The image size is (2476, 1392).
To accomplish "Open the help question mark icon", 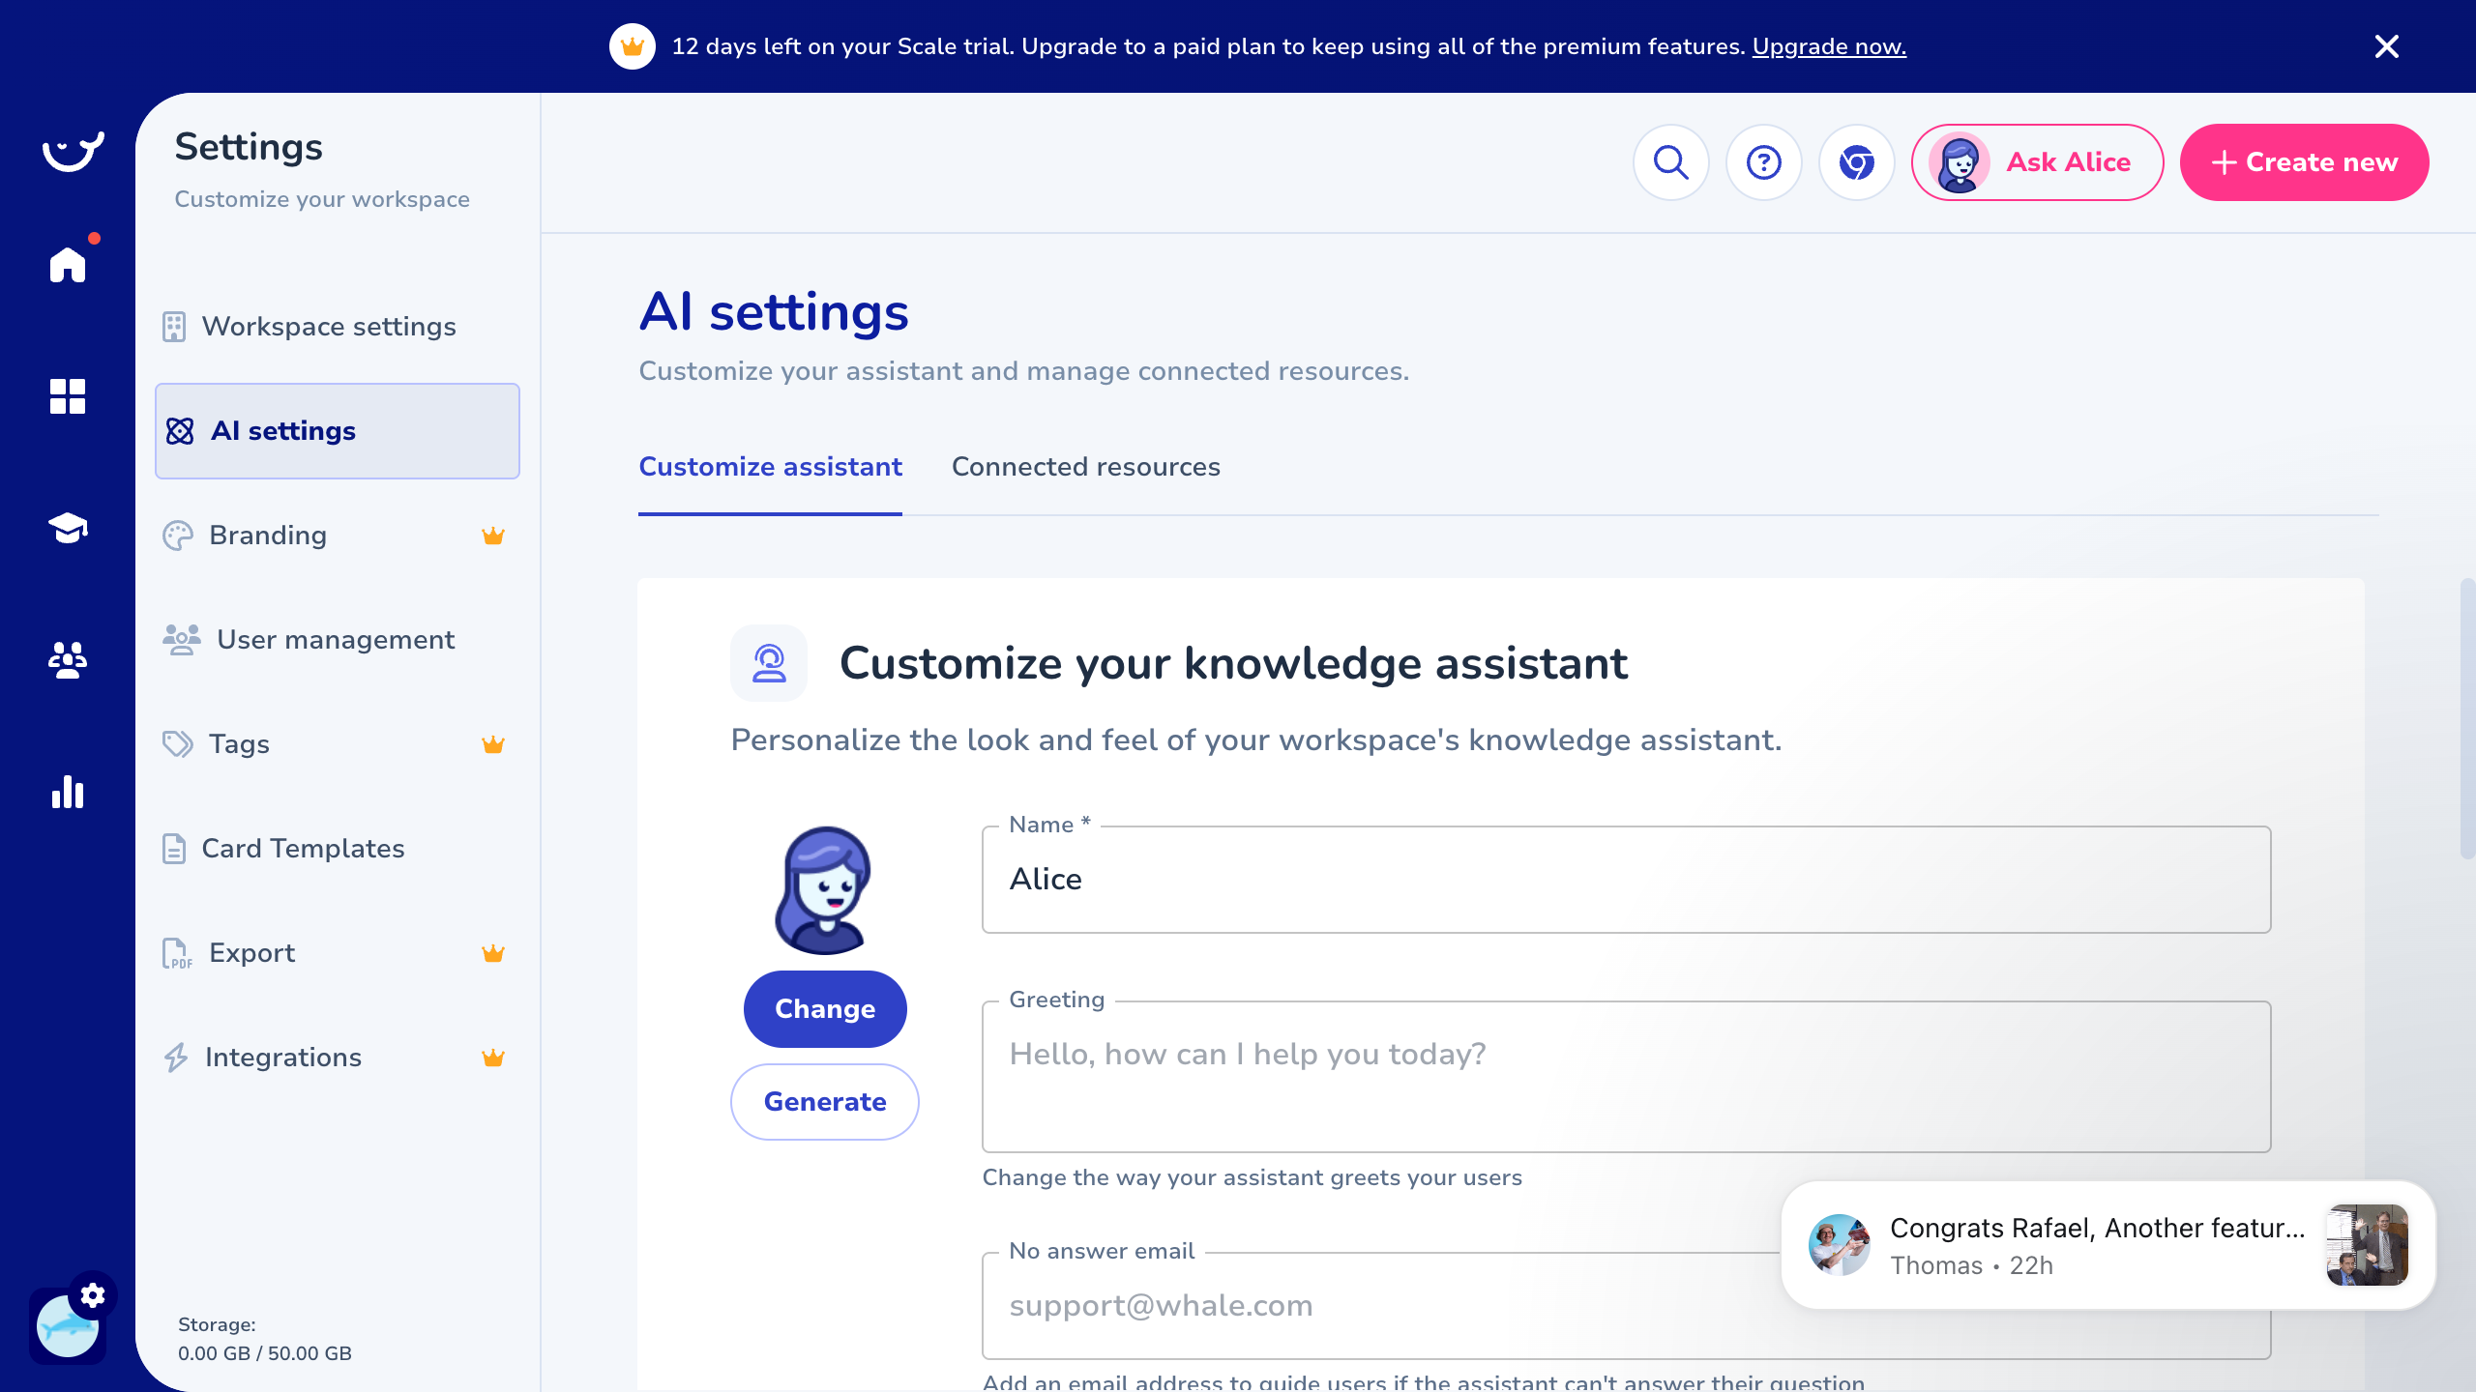I will pyautogui.click(x=1763, y=162).
